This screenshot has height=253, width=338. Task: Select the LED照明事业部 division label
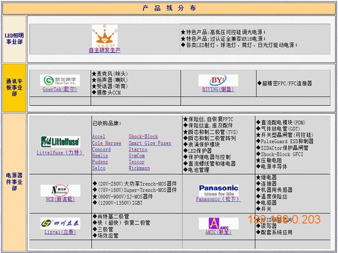14,39
